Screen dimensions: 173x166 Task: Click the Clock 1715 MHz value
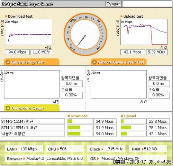click(114, 149)
